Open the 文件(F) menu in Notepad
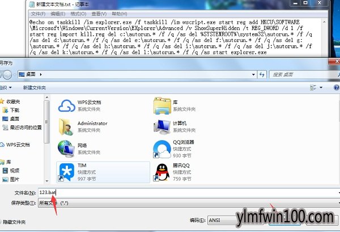The width and height of the screenshot is (340, 232). click(x=38, y=14)
